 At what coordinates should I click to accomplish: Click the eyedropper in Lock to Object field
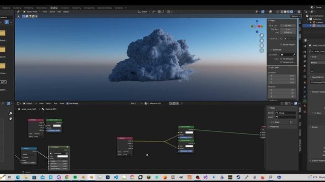(294, 55)
